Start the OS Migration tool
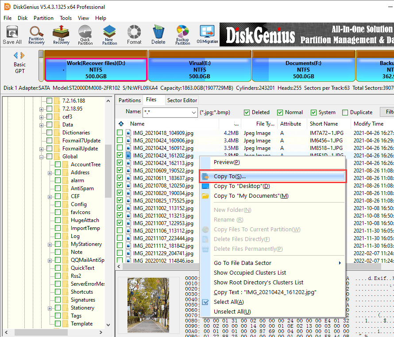394x337 pixels. (x=207, y=35)
